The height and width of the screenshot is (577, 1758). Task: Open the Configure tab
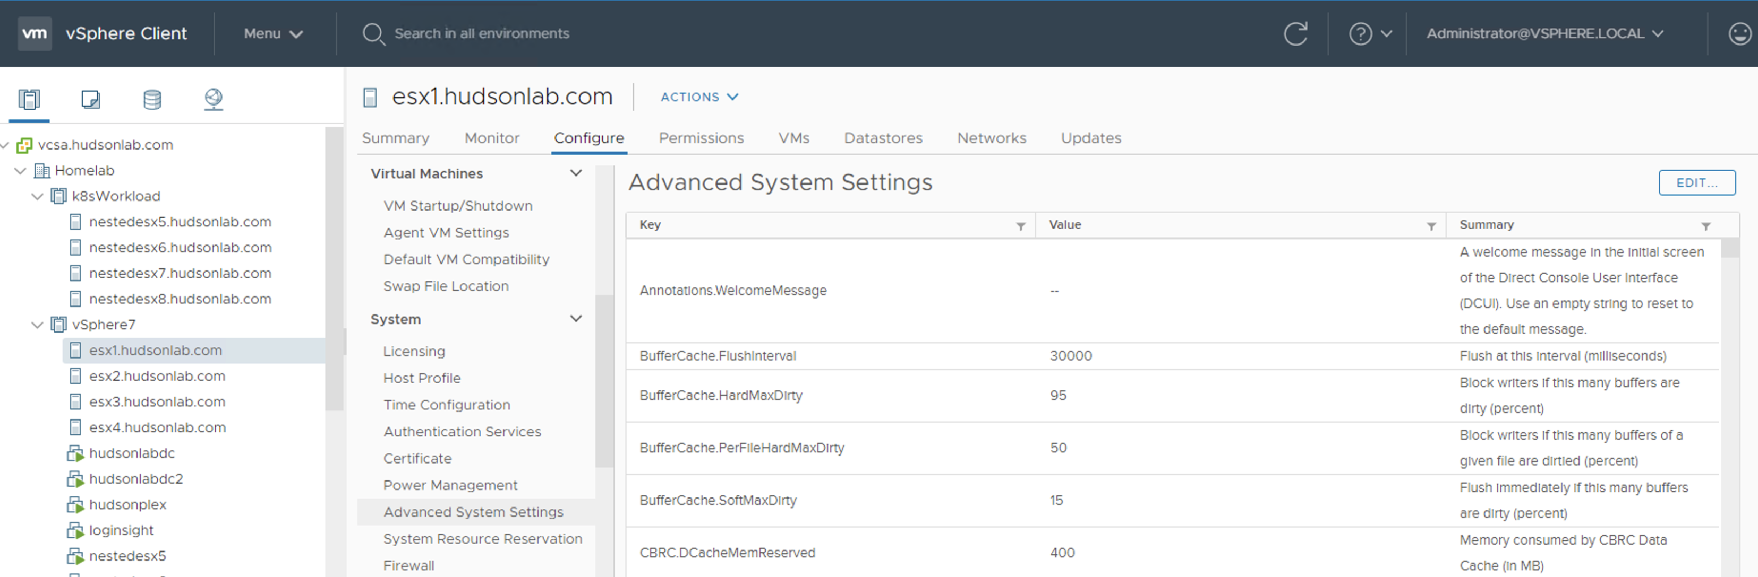589,138
